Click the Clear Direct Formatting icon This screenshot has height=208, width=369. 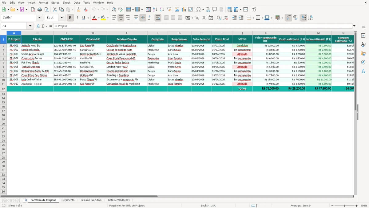[85, 10]
